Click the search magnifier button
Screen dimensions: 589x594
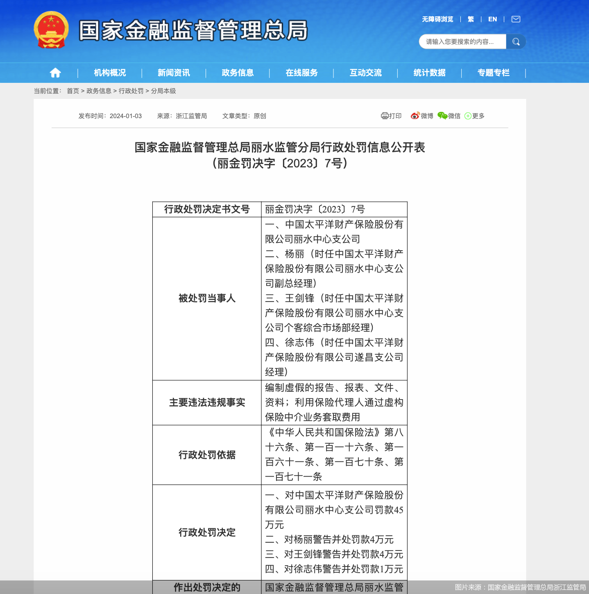coord(516,41)
